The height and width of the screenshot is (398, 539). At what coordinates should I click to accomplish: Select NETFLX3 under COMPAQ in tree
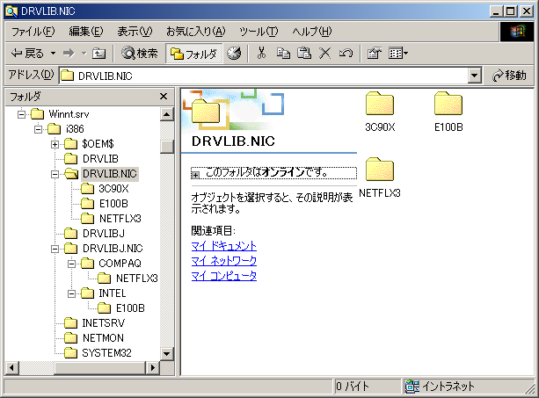point(137,279)
